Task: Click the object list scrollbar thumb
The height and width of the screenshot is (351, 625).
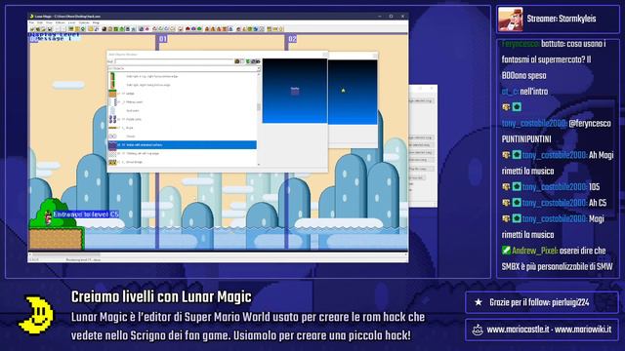Action: click(259, 107)
